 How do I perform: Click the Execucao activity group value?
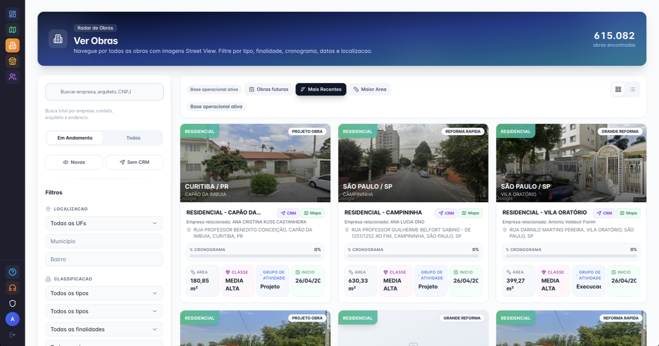point(589,287)
